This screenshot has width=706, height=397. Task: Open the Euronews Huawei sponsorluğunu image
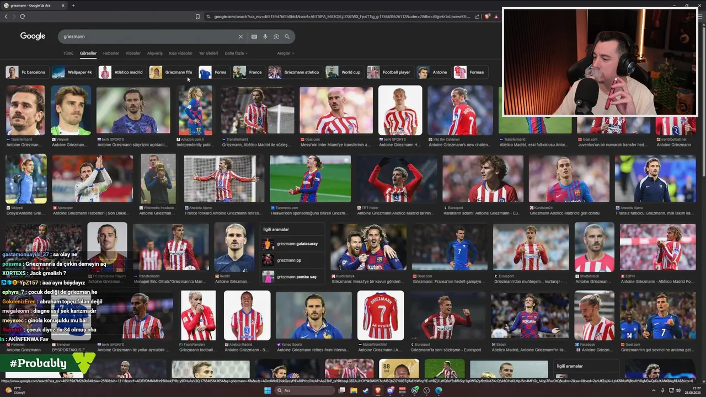pyautogui.click(x=310, y=179)
